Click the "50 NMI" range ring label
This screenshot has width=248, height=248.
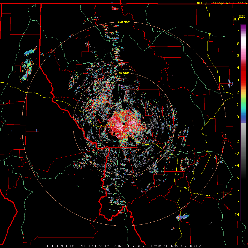click(x=124, y=73)
